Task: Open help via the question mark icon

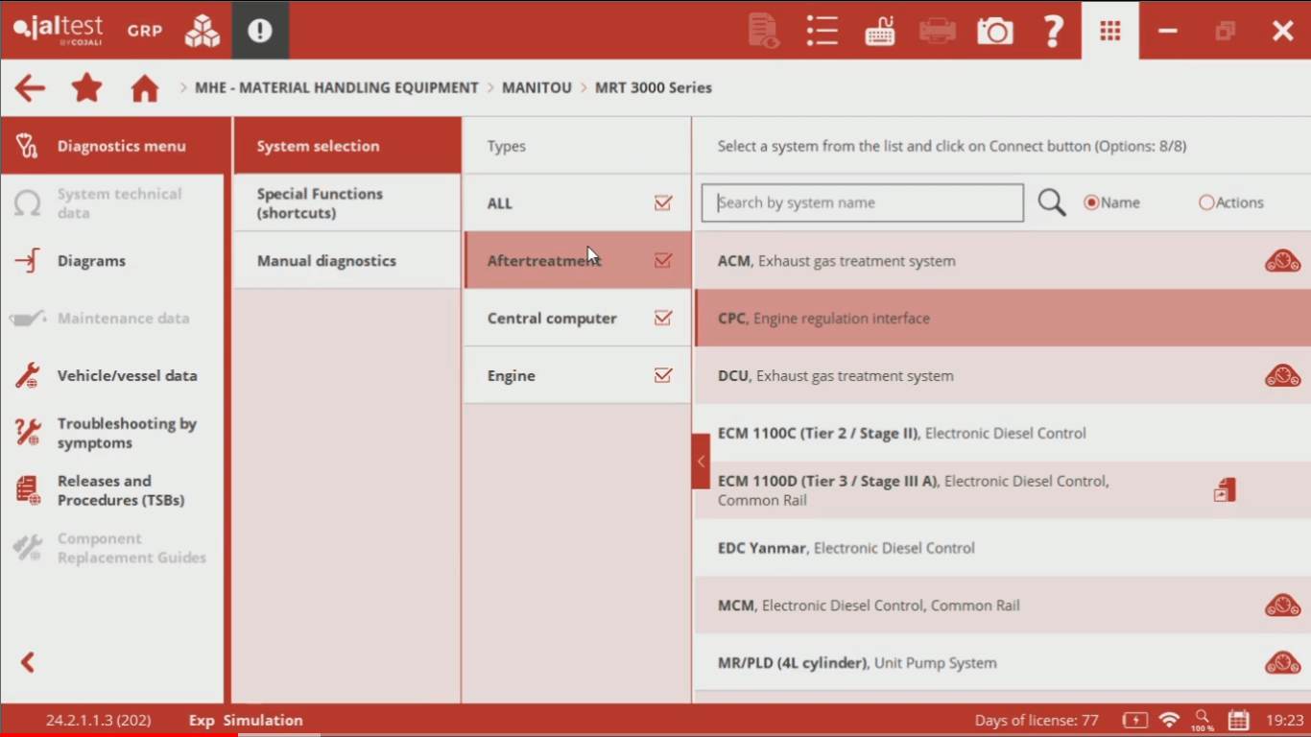Action: coord(1053,31)
